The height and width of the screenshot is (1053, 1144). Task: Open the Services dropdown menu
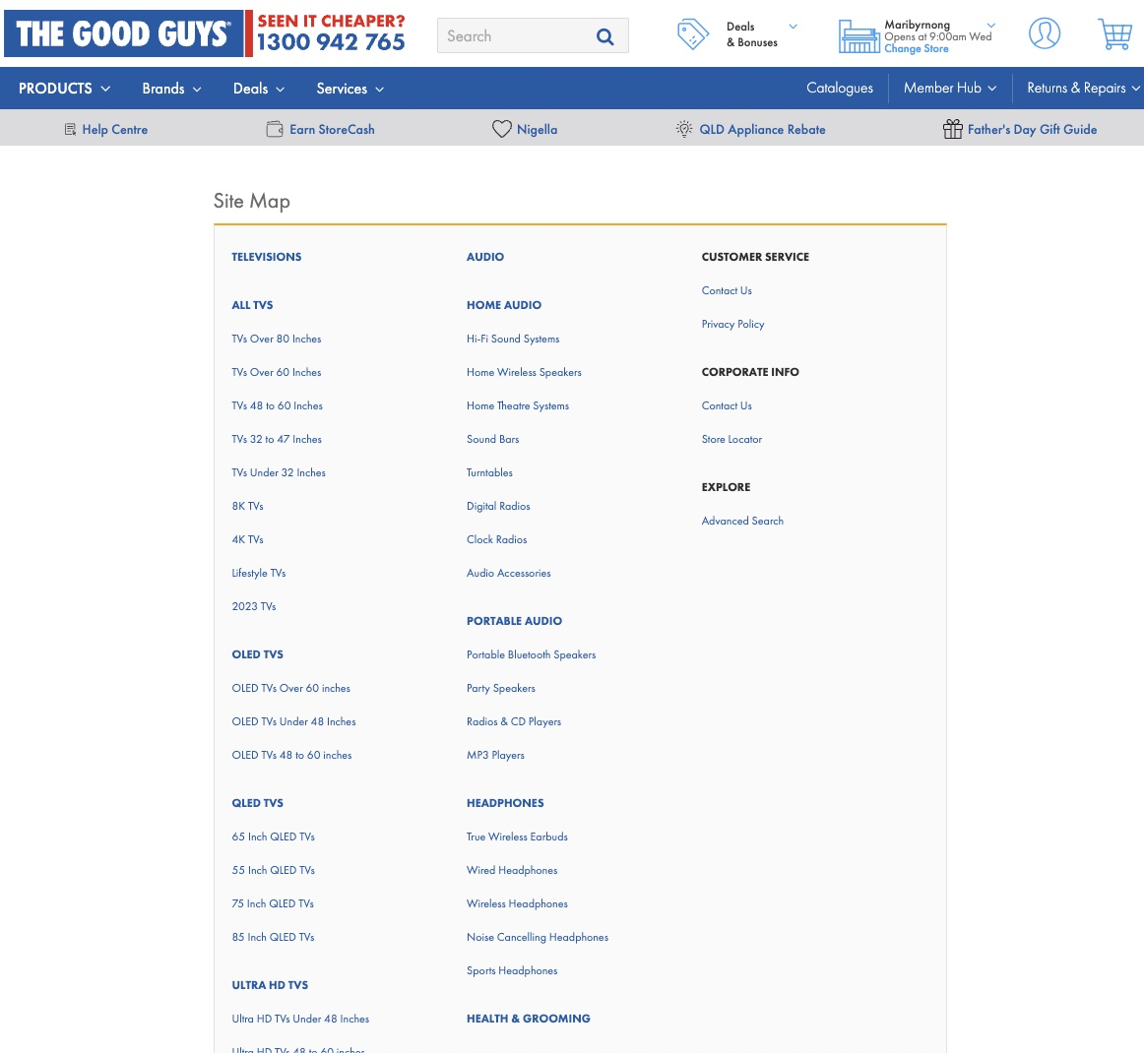[x=350, y=89]
